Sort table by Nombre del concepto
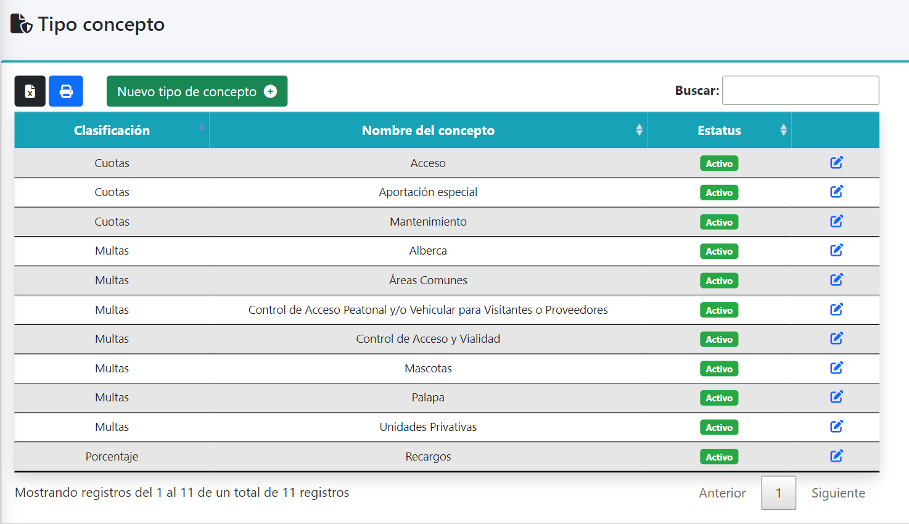The width and height of the screenshot is (909, 524). (428, 130)
